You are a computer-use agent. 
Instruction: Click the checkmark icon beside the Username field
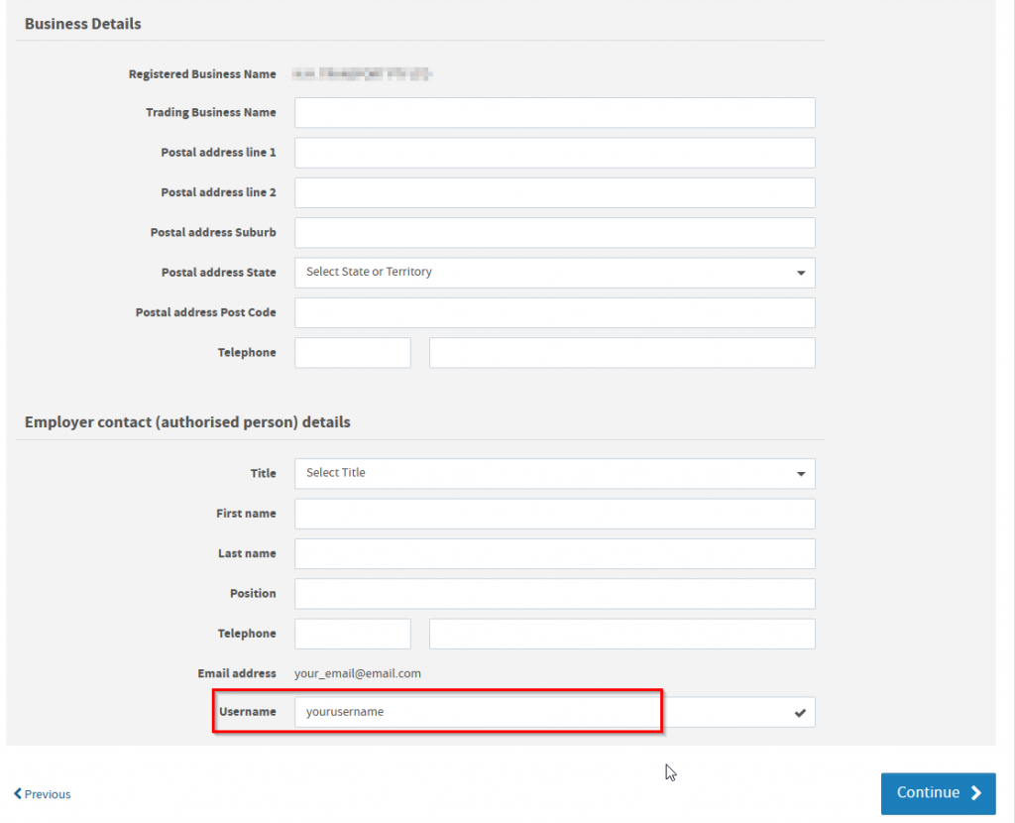pyautogui.click(x=801, y=711)
